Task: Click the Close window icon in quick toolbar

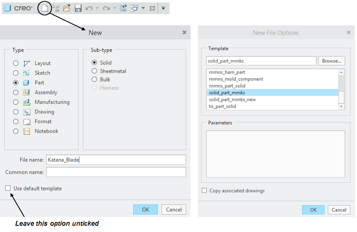Action: coord(152,8)
